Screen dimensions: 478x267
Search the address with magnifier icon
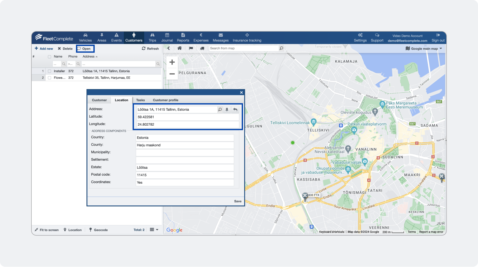[220, 110]
